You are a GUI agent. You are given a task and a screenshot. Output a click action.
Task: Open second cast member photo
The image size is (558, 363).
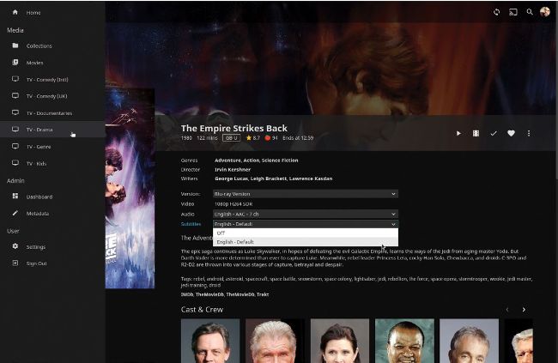coord(275,341)
